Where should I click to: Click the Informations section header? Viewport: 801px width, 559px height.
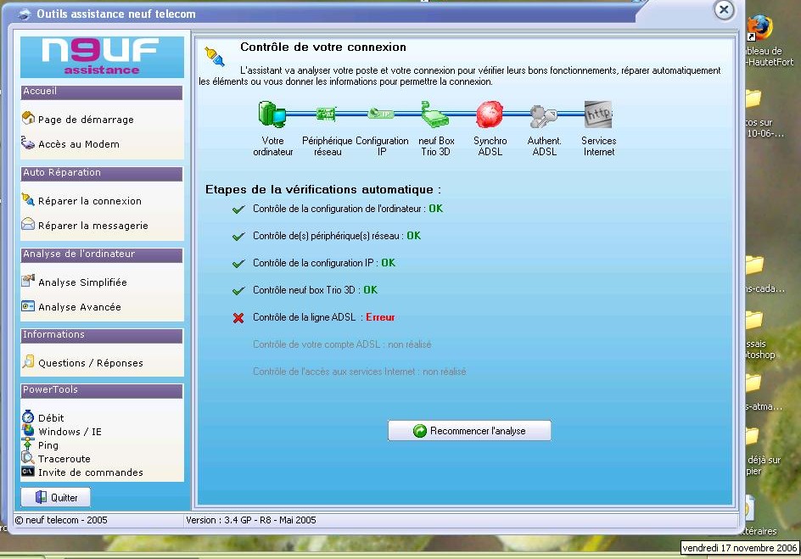[102, 335]
